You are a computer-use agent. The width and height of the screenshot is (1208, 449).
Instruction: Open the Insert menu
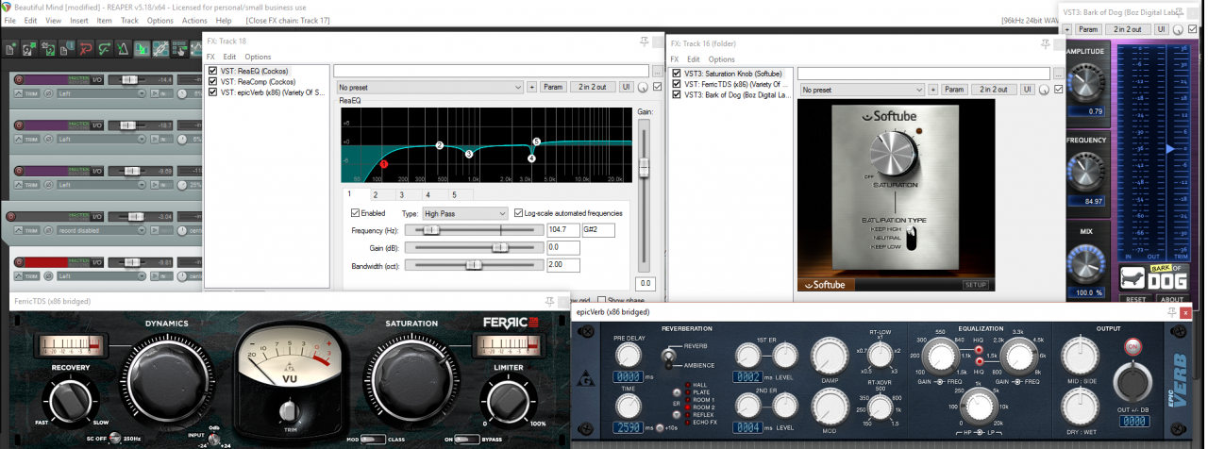pos(79,20)
